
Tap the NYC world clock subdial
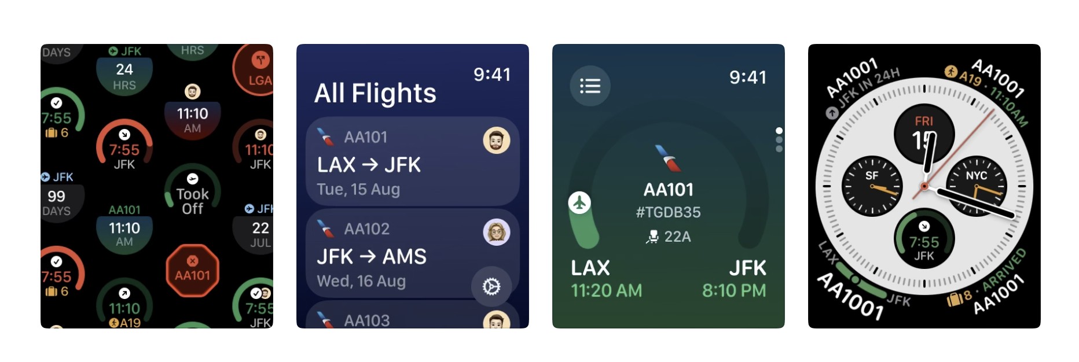pyautogui.click(x=977, y=186)
